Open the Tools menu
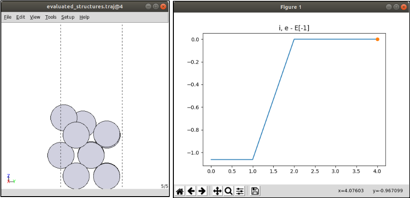Screen dimensions: 410x198 coord(50,17)
